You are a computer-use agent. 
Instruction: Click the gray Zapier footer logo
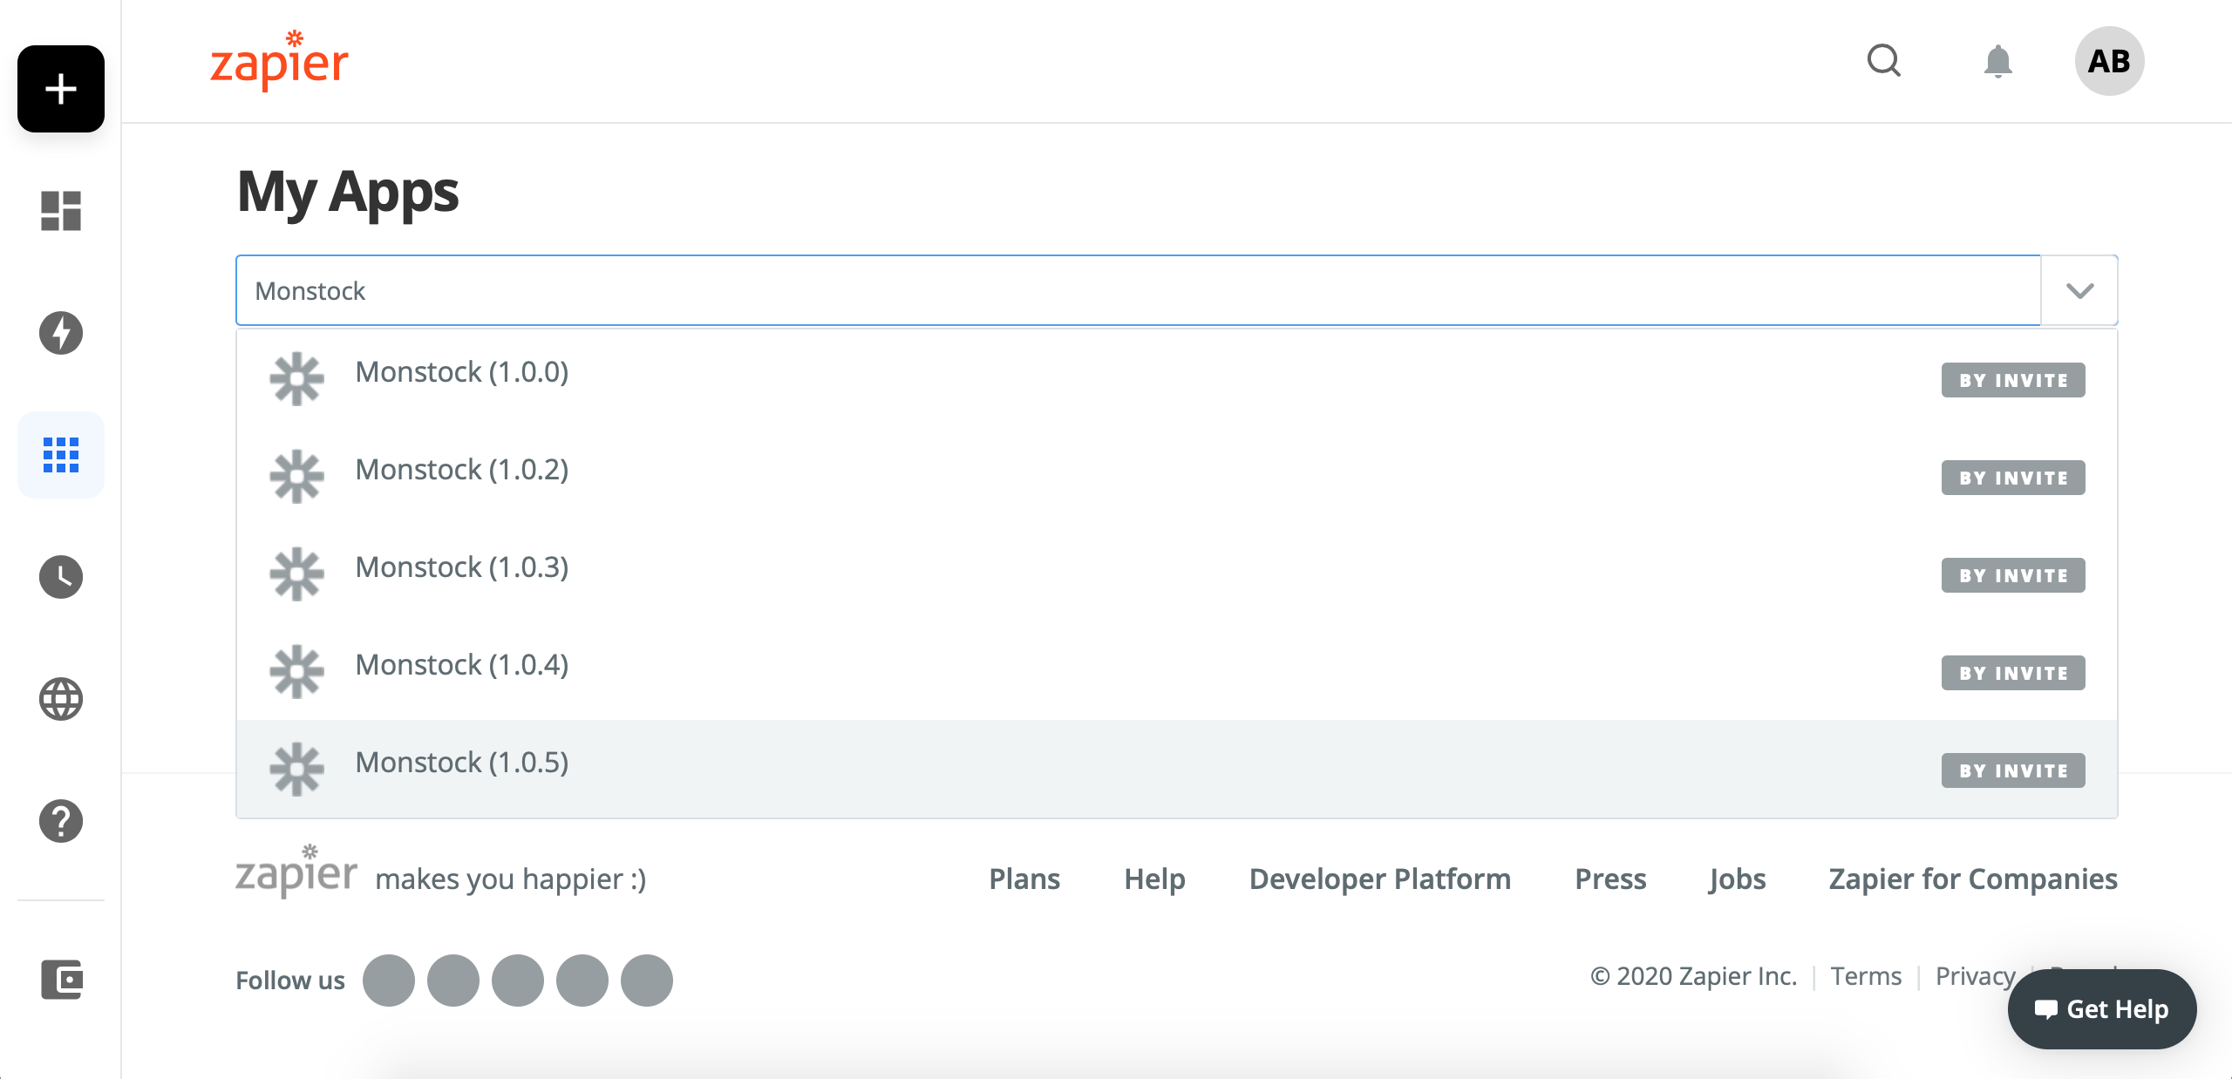click(x=296, y=871)
